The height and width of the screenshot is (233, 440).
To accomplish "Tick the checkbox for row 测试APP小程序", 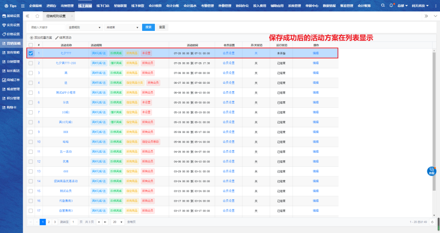I will click(31, 92).
